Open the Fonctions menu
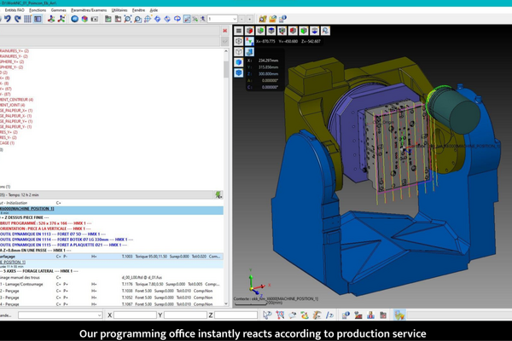This screenshot has height=341, width=512. coord(38,9)
